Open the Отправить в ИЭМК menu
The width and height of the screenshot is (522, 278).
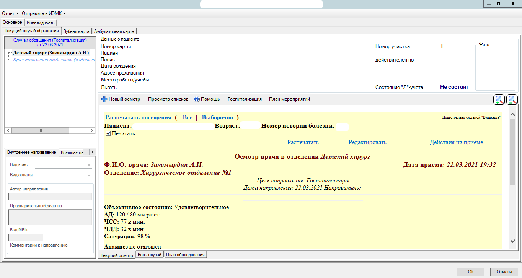coord(44,13)
